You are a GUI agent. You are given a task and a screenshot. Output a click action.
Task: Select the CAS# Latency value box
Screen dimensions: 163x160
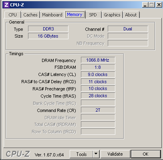[98, 74]
